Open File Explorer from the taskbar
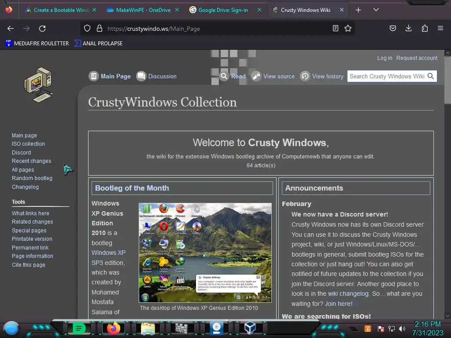Screen dimensions: 451x338 (148, 328)
